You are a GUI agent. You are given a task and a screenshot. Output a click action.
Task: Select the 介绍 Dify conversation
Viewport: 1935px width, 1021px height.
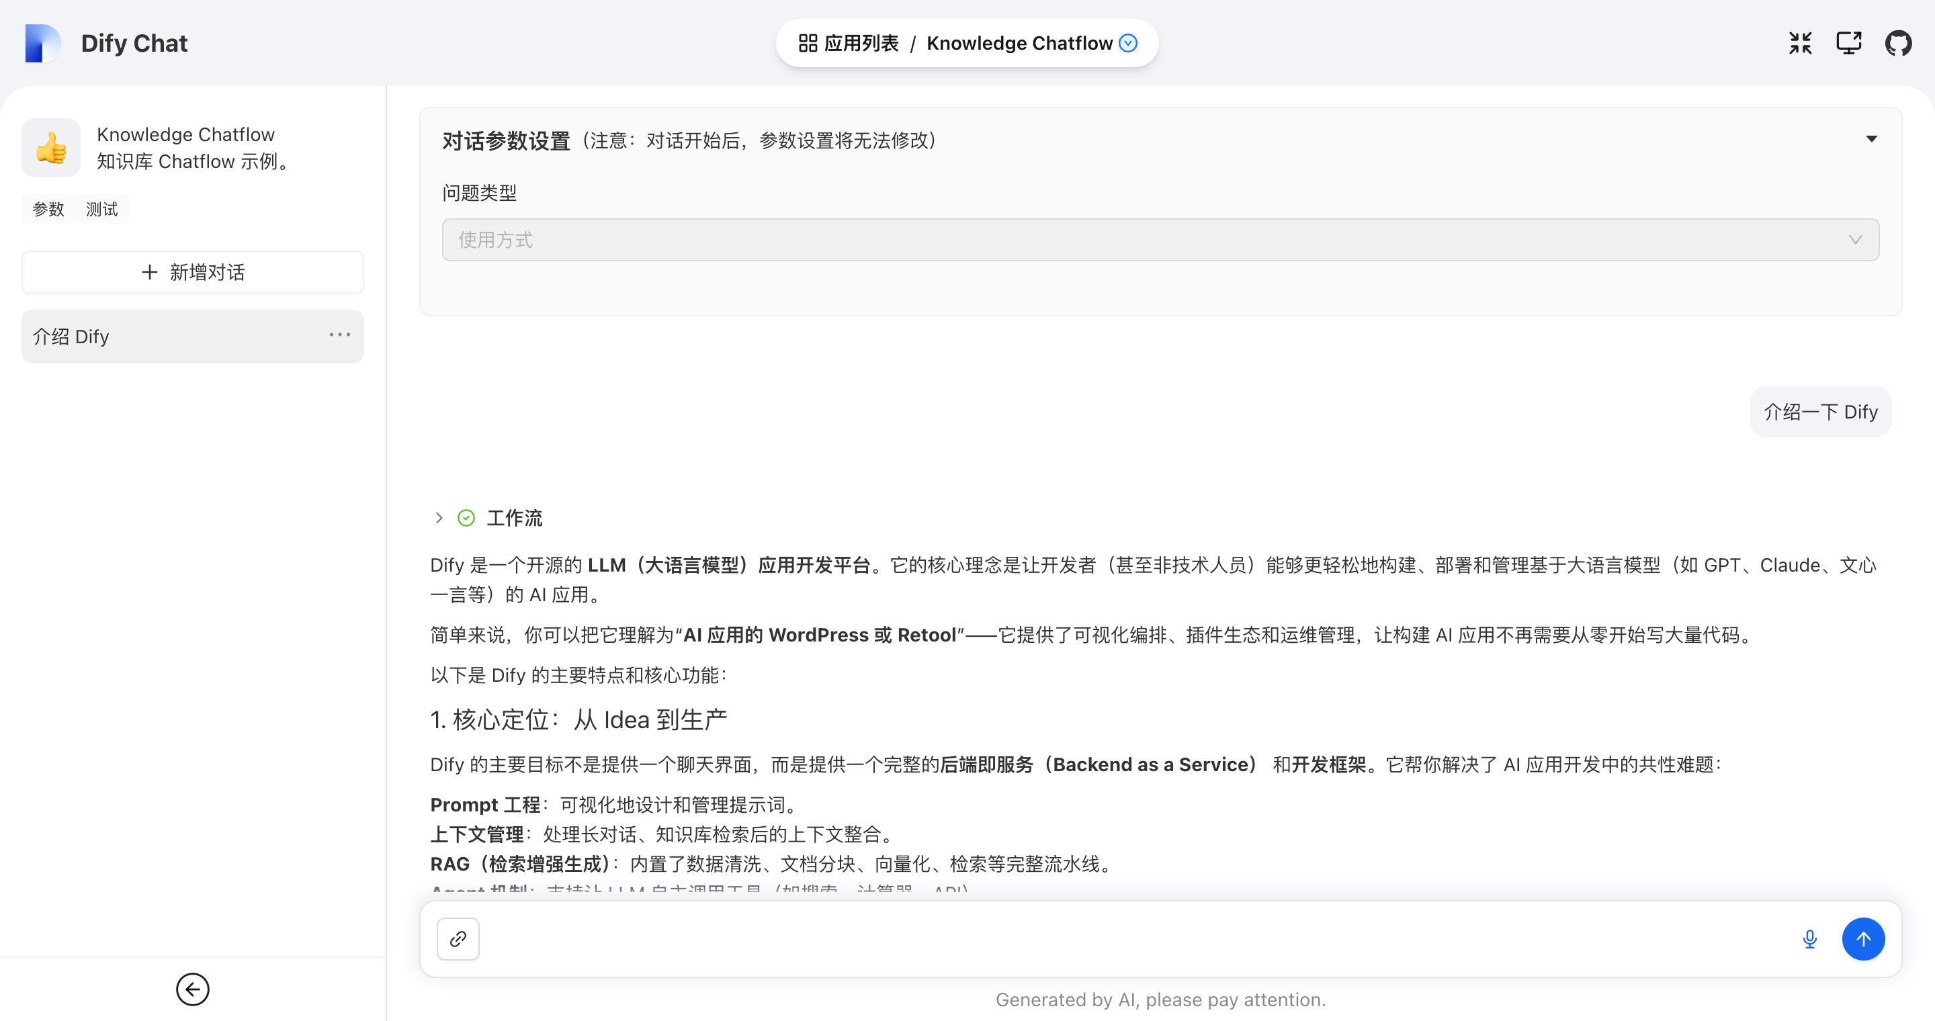click(192, 337)
